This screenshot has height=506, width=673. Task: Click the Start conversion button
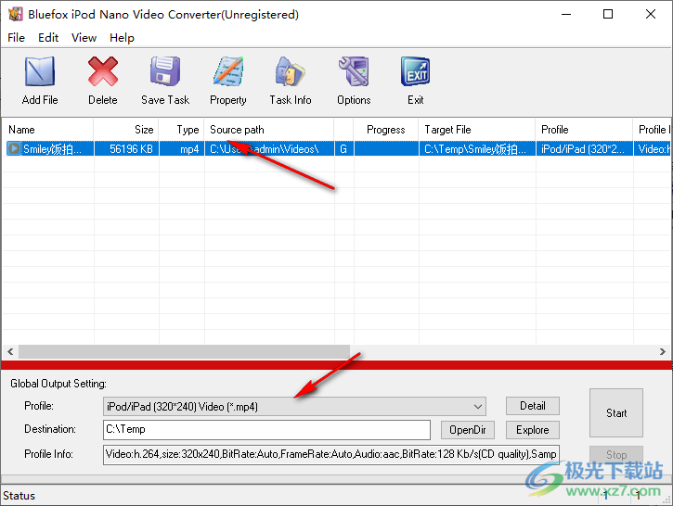pyautogui.click(x=616, y=413)
